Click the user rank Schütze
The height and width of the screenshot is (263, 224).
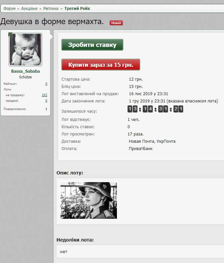pos(25,77)
